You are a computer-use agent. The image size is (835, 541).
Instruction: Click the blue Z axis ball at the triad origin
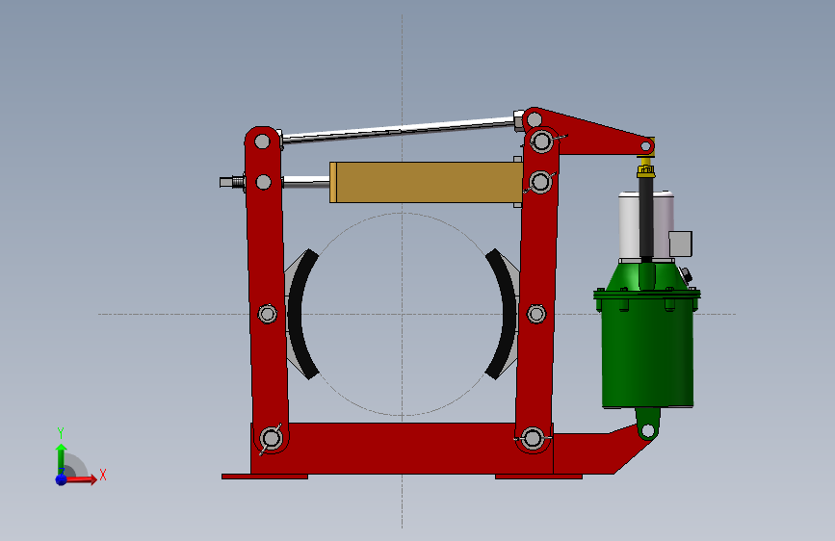coord(62,479)
